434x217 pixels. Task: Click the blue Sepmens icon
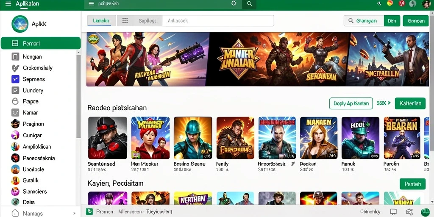point(15,79)
